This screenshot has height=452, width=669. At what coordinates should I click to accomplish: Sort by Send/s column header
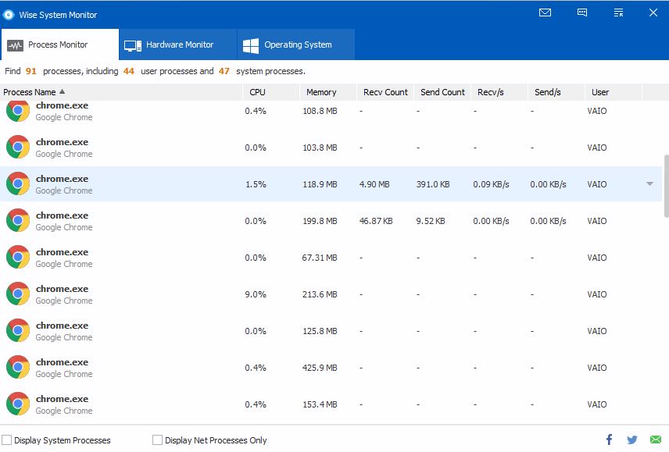(556, 92)
